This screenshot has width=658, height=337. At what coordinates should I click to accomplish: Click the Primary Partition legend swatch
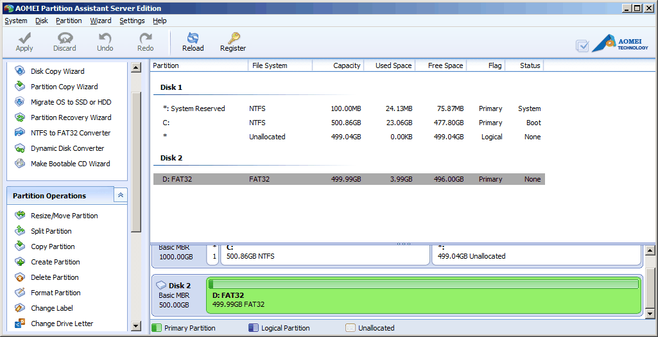157,328
